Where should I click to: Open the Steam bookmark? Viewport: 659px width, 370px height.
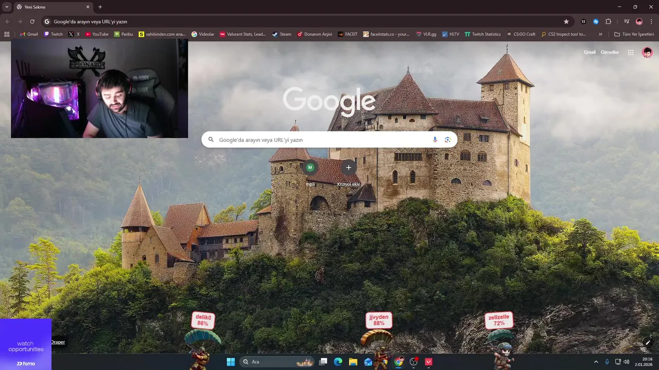(x=282, y=34)
